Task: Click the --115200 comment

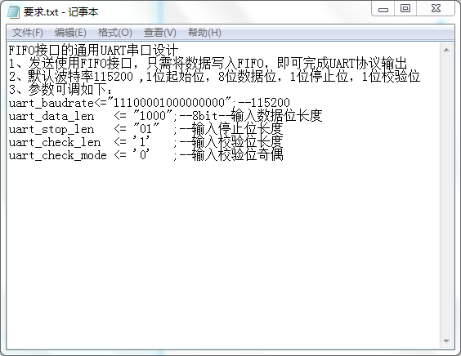Action: click(x=264, y=103)
